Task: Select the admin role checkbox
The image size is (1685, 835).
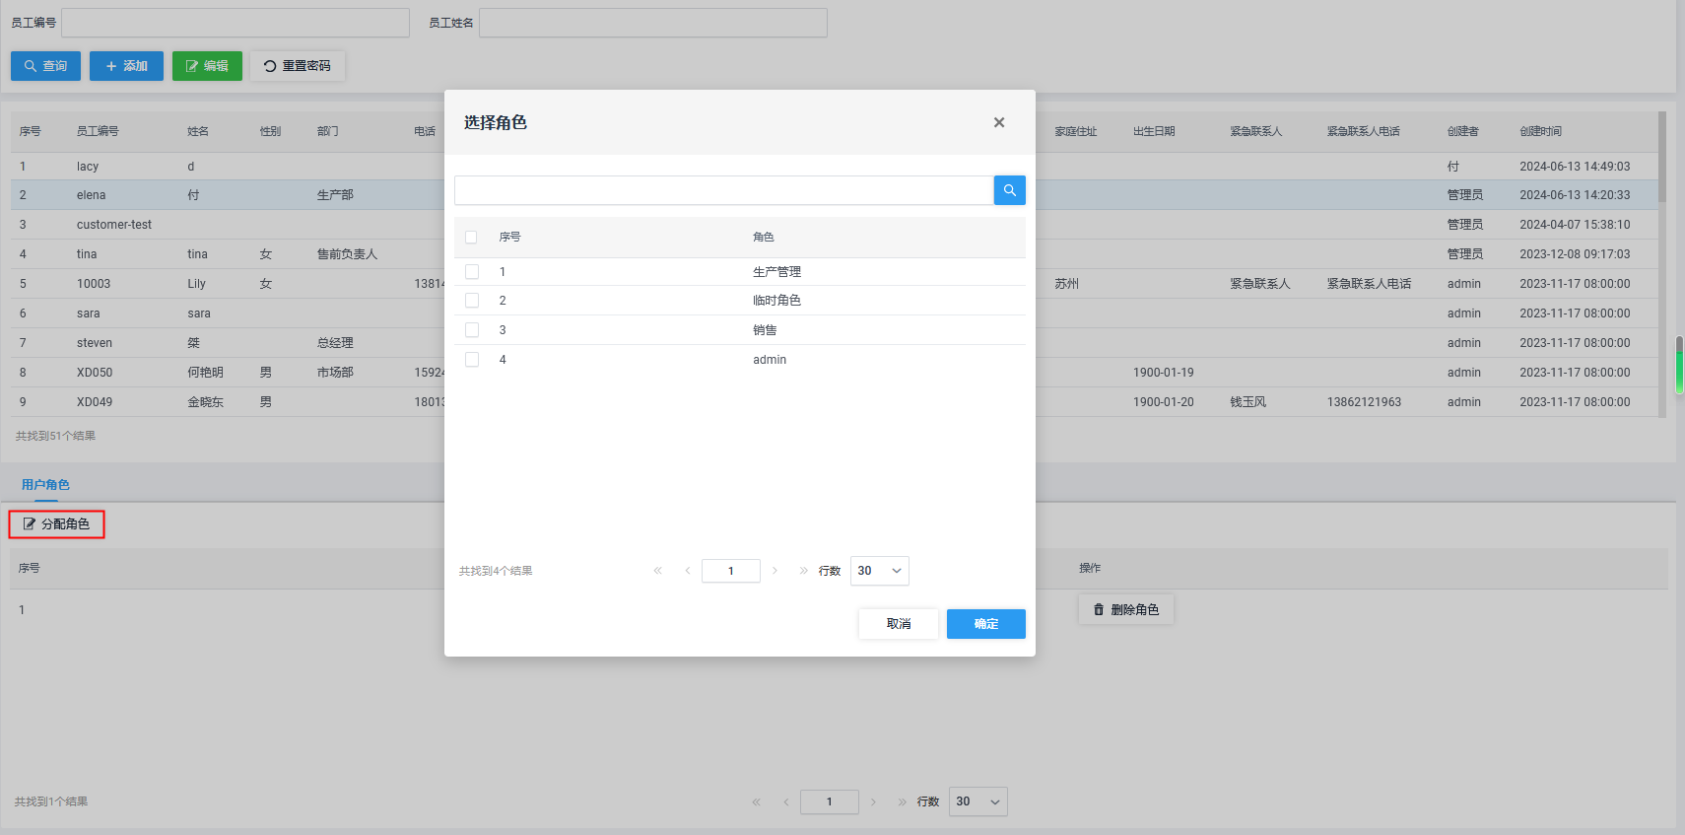Action: [x=472, y=360]
